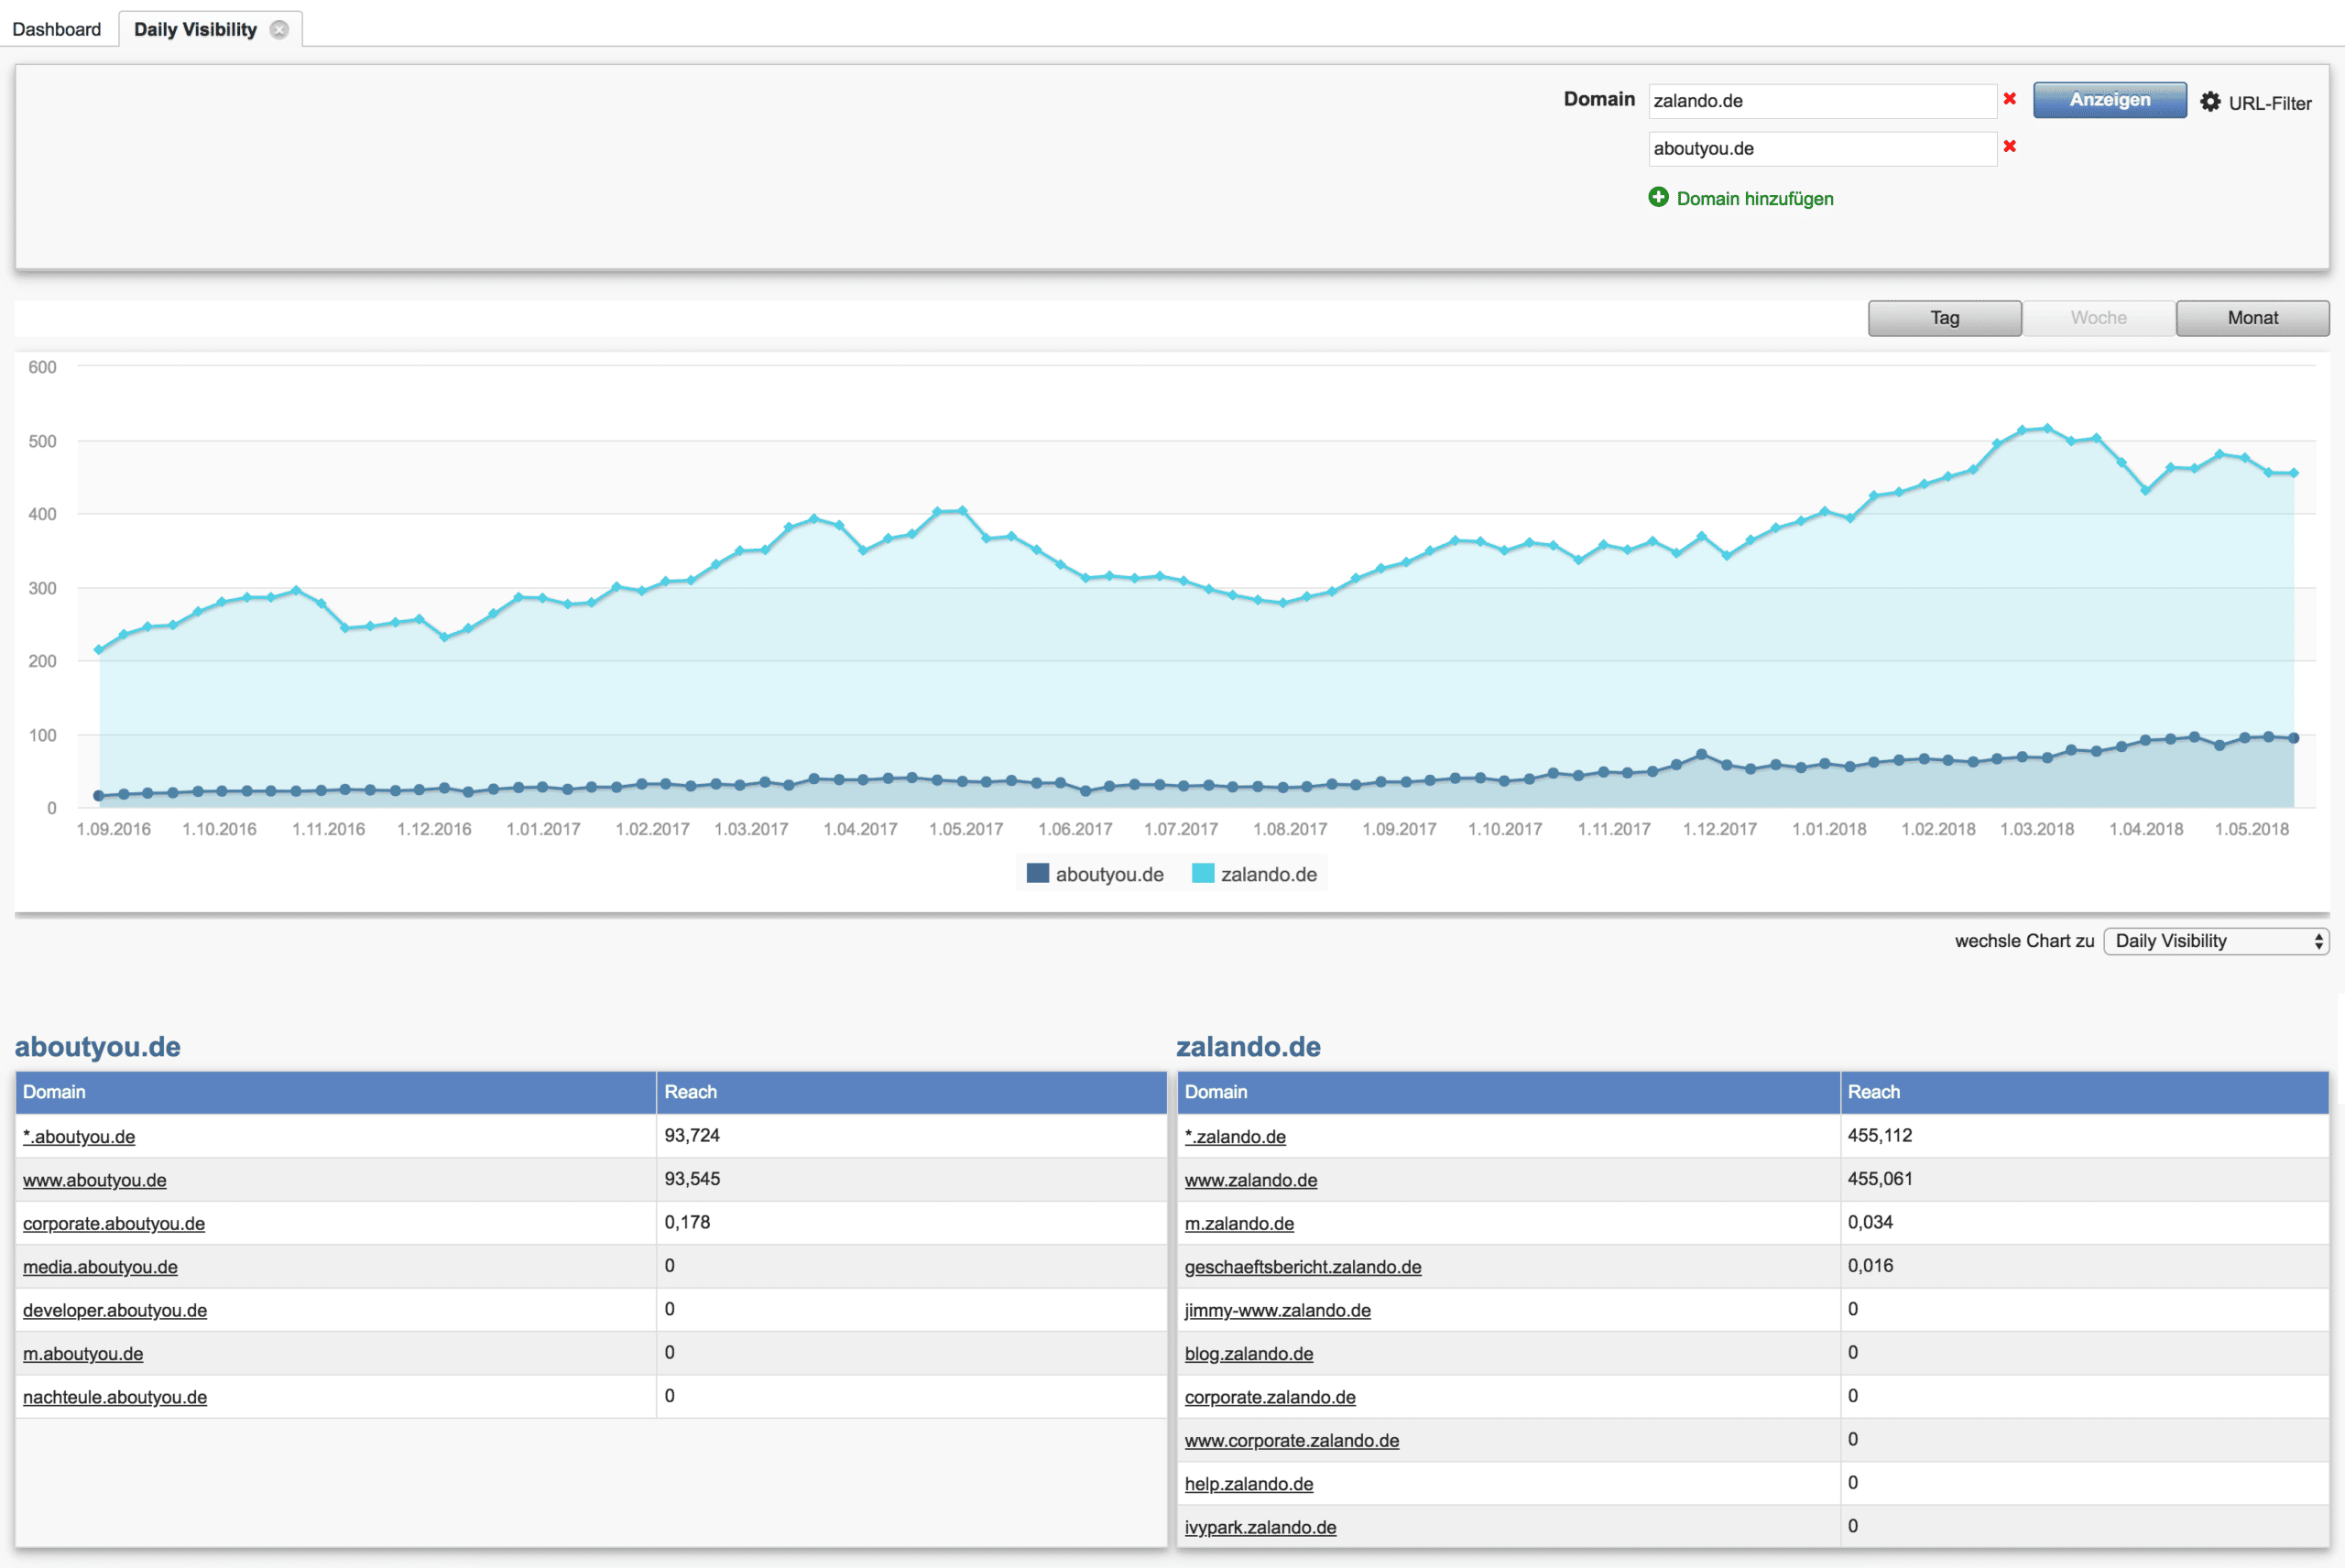The width and height of the screenshot is (2345, 1568).
Task: Open m.aboutyou.de link
Action: click(83, 1354)
